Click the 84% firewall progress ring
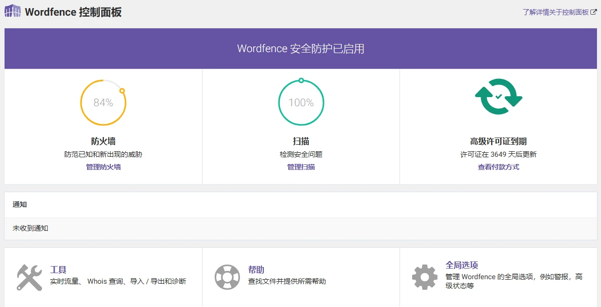The width and height of the screenshot is (601, 307). [x=103, y=102]
